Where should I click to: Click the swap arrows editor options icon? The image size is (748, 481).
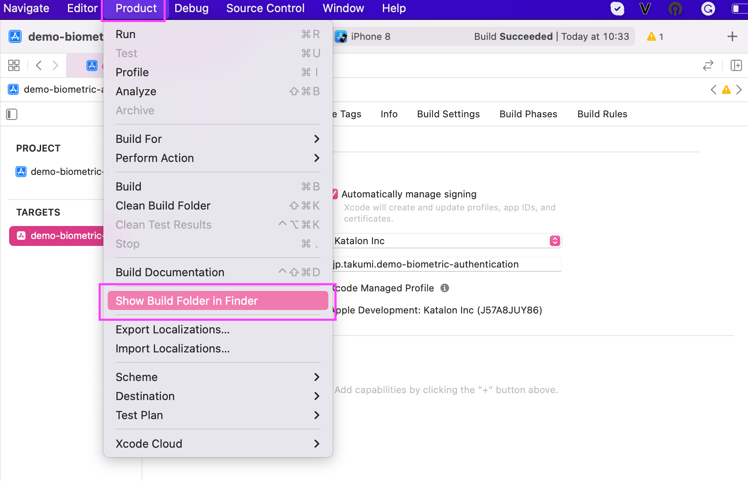click(x=708, y=65)
